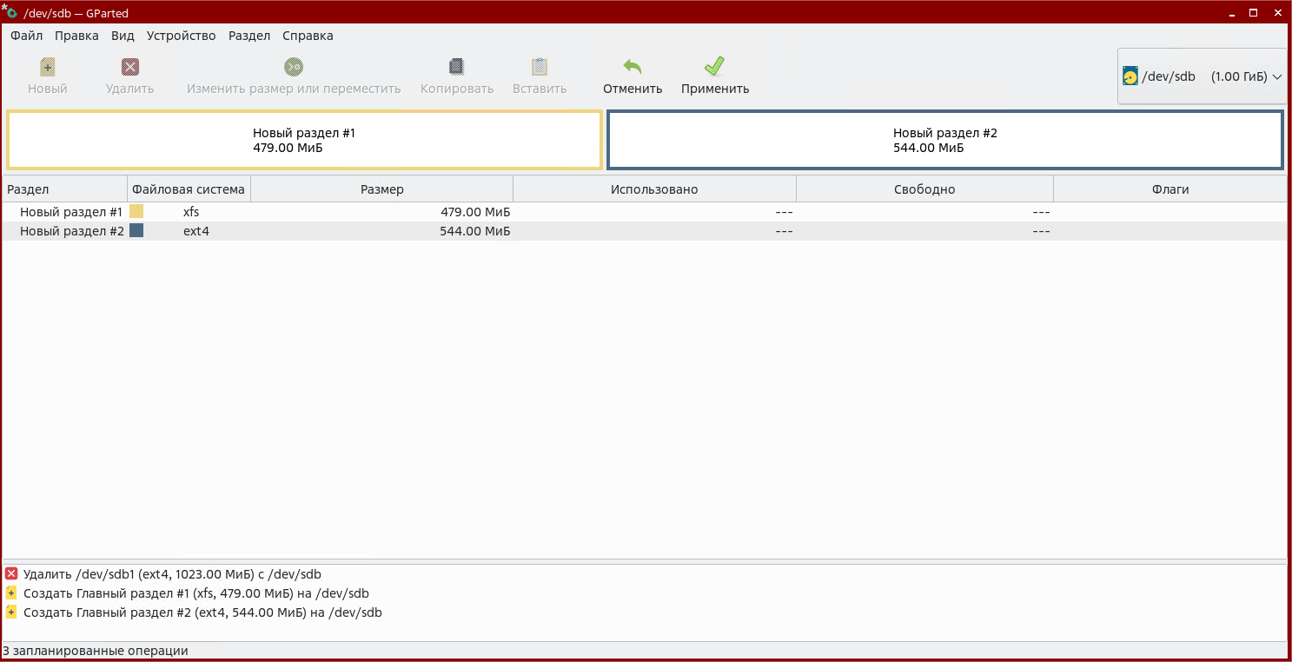Screen dimensions: 1292x662
Task: Click the icon of Create partition #1 operation
Action: [11, 592]
